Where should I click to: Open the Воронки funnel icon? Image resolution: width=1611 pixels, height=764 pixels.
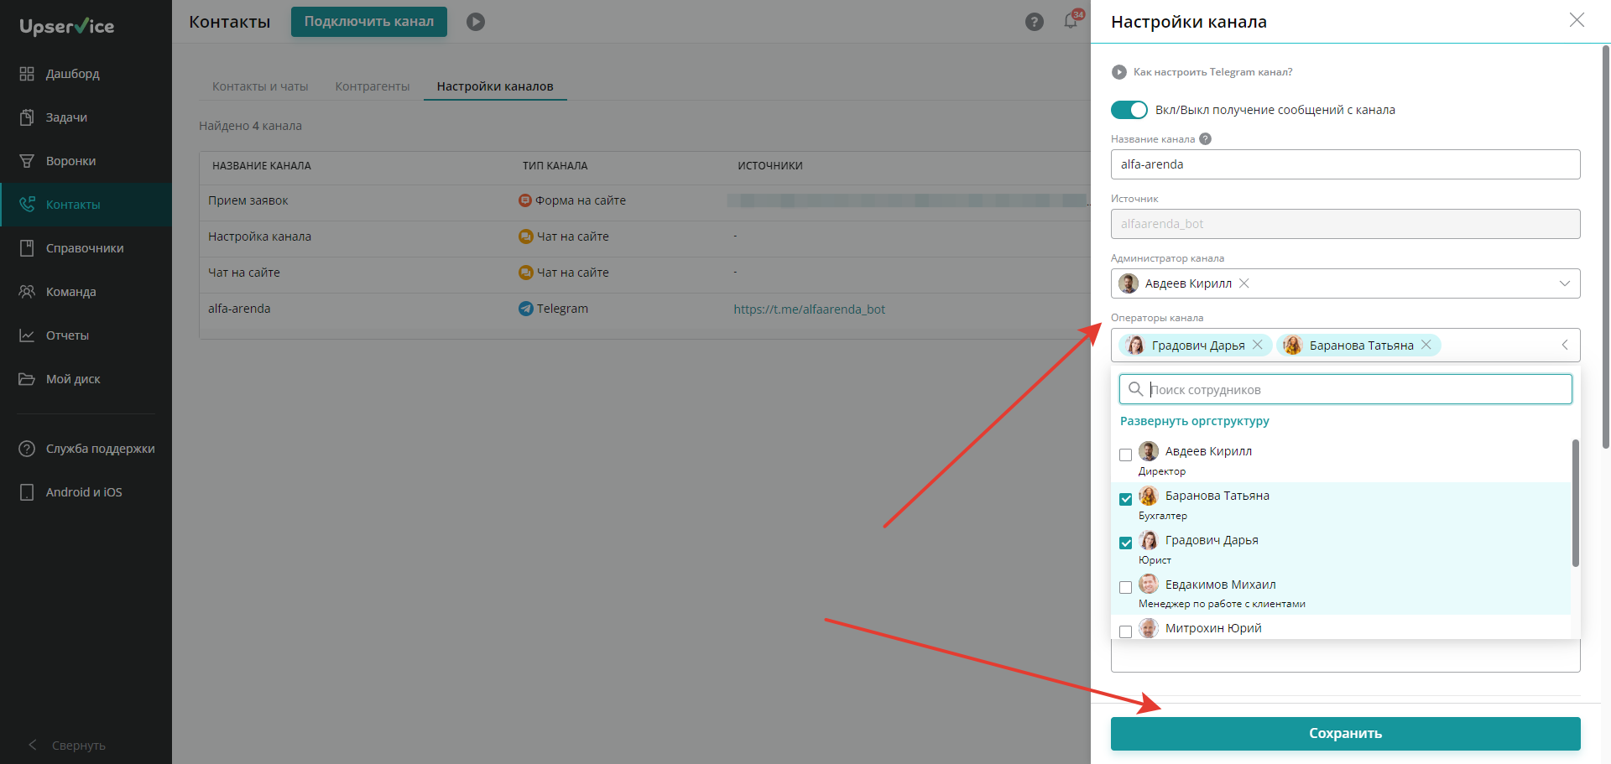(x=27, y=161)
